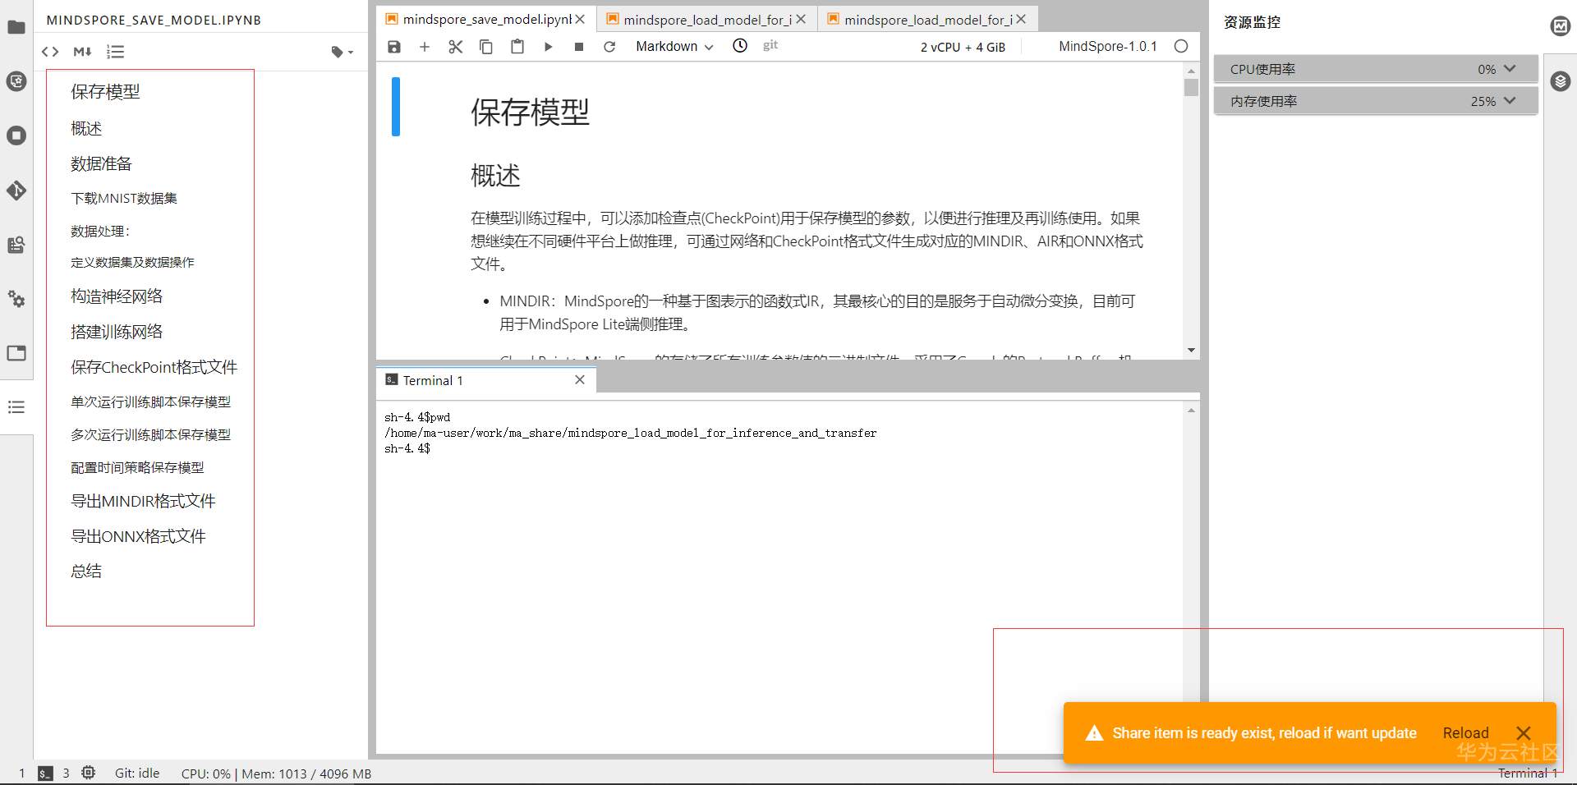
Task: Open the Markdown cell type dropdown
Action: [674, 47]
